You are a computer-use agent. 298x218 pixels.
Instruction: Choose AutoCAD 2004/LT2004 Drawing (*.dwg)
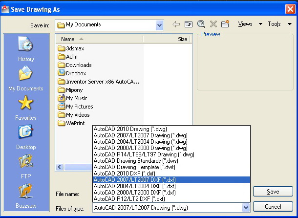(171, 142)
